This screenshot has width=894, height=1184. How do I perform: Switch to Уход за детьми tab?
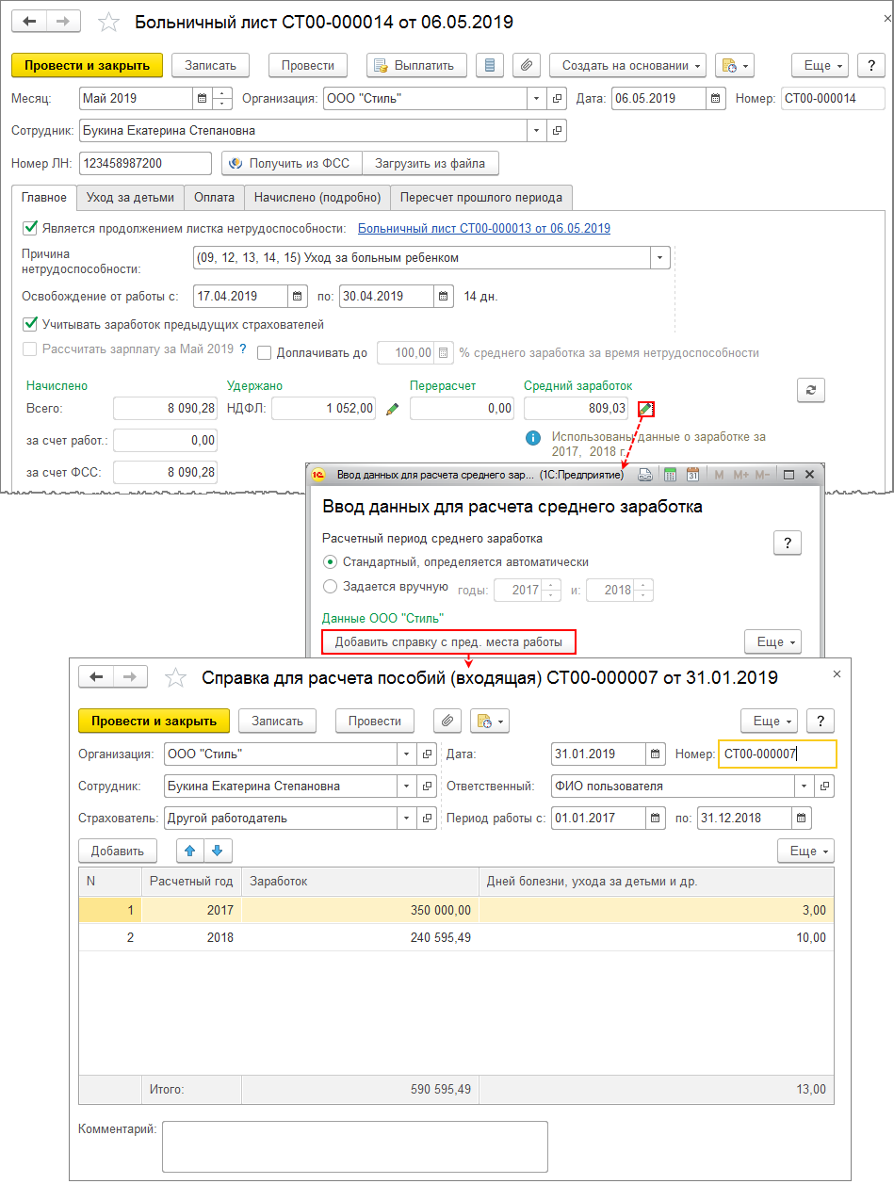click(x=130, y=197)
